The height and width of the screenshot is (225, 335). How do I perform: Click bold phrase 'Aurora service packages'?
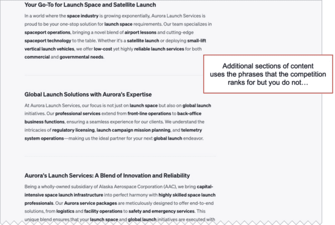(x=90, y=203)
